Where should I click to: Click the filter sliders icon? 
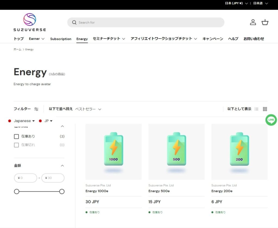point(36,109)
